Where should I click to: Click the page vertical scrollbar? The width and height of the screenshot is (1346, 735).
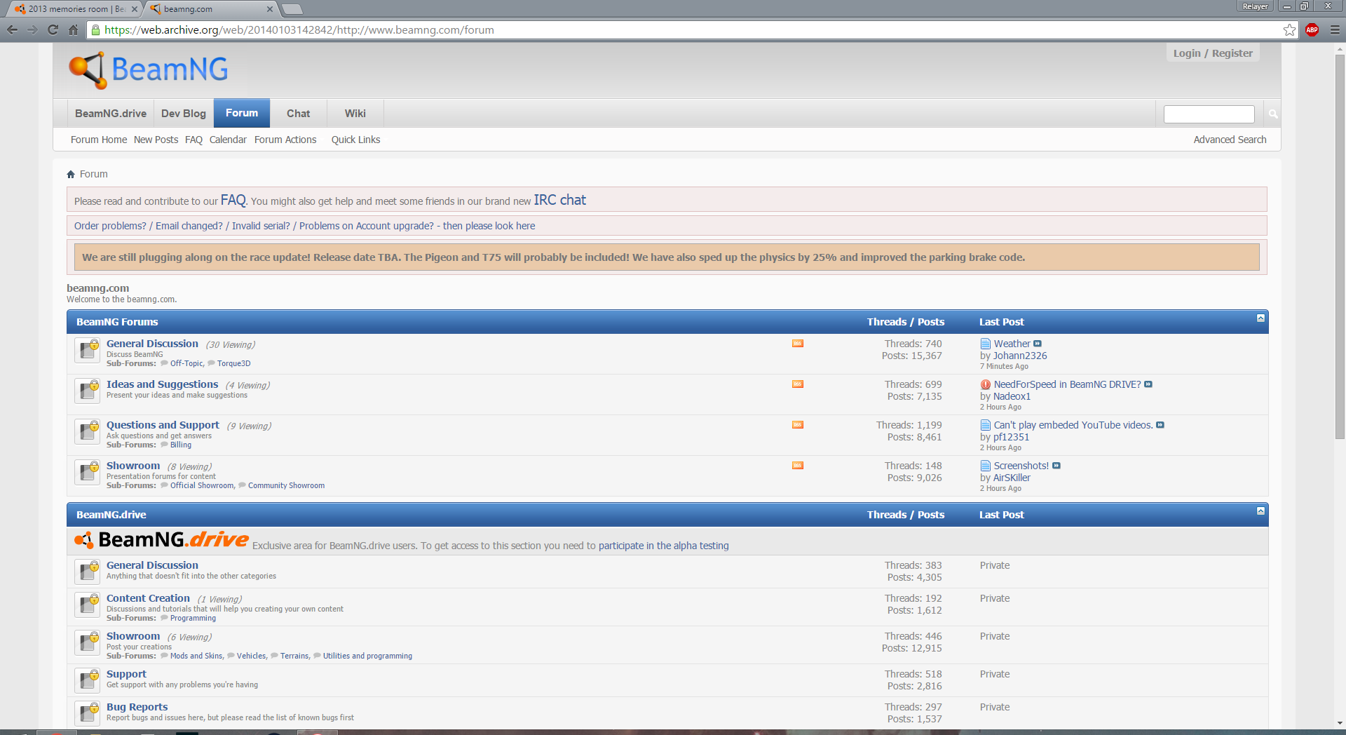pyautogui.click(x=1340, y=245)
